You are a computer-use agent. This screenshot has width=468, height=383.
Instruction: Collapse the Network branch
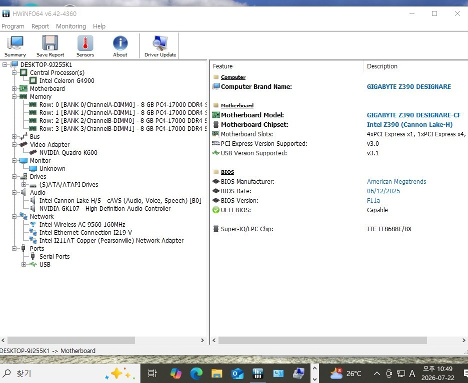pyautogui.click(x=14, y=216)
